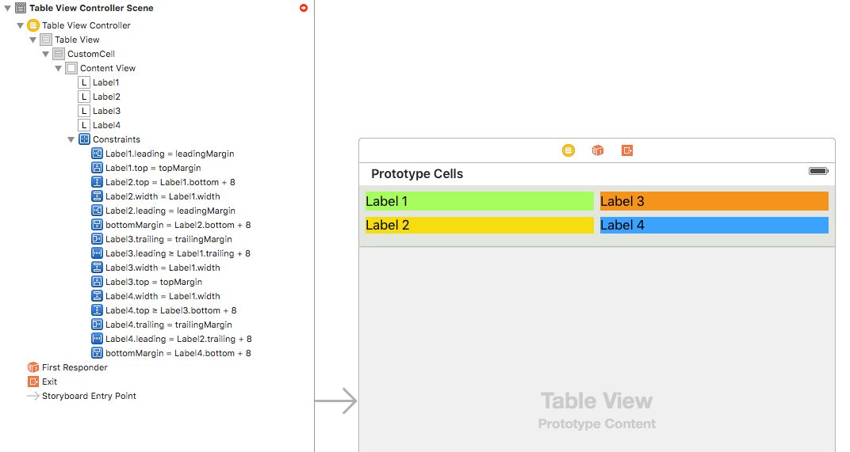This screenshot has height=452, width=850.
Task: Select the orange Label 3 on canvas
Action: click(x=714, y=201)
